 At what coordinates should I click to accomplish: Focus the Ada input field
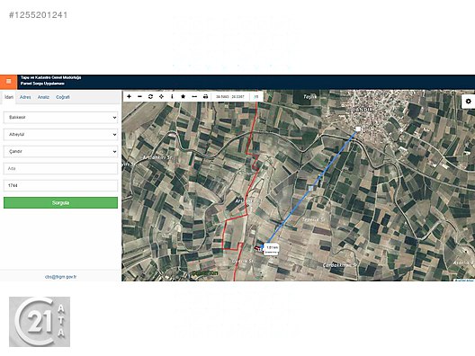pos(60,169)
